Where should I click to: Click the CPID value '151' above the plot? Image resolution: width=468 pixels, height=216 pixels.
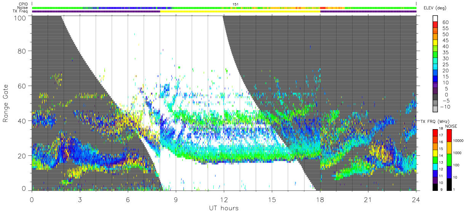point(235,4)
